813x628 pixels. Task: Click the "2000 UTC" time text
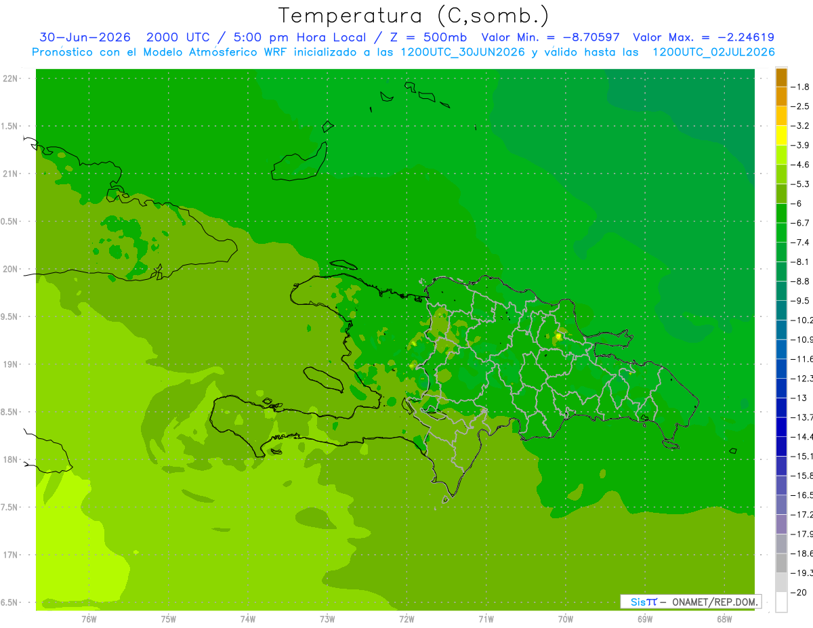tap(179, 37)
